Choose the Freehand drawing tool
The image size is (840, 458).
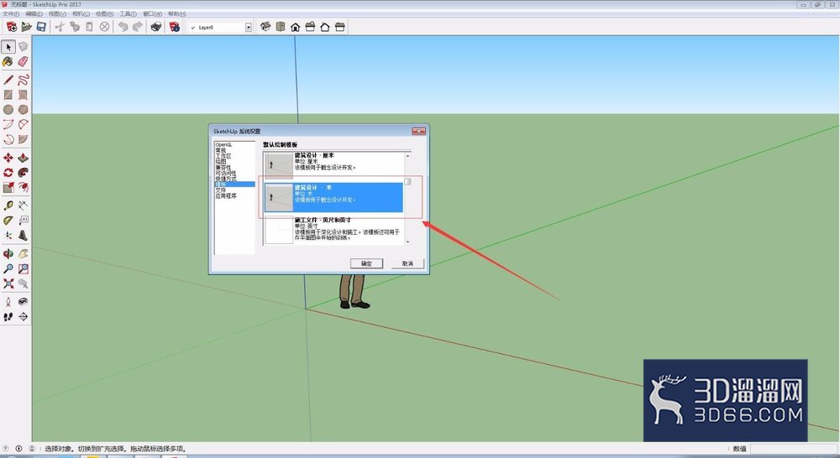pos(23,81)
